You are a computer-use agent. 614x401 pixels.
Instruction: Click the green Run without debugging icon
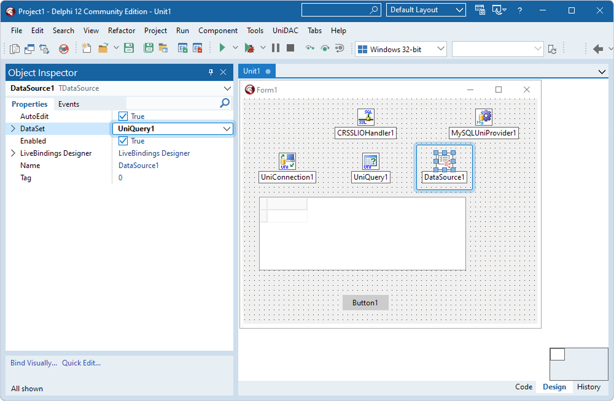point(222,48)
